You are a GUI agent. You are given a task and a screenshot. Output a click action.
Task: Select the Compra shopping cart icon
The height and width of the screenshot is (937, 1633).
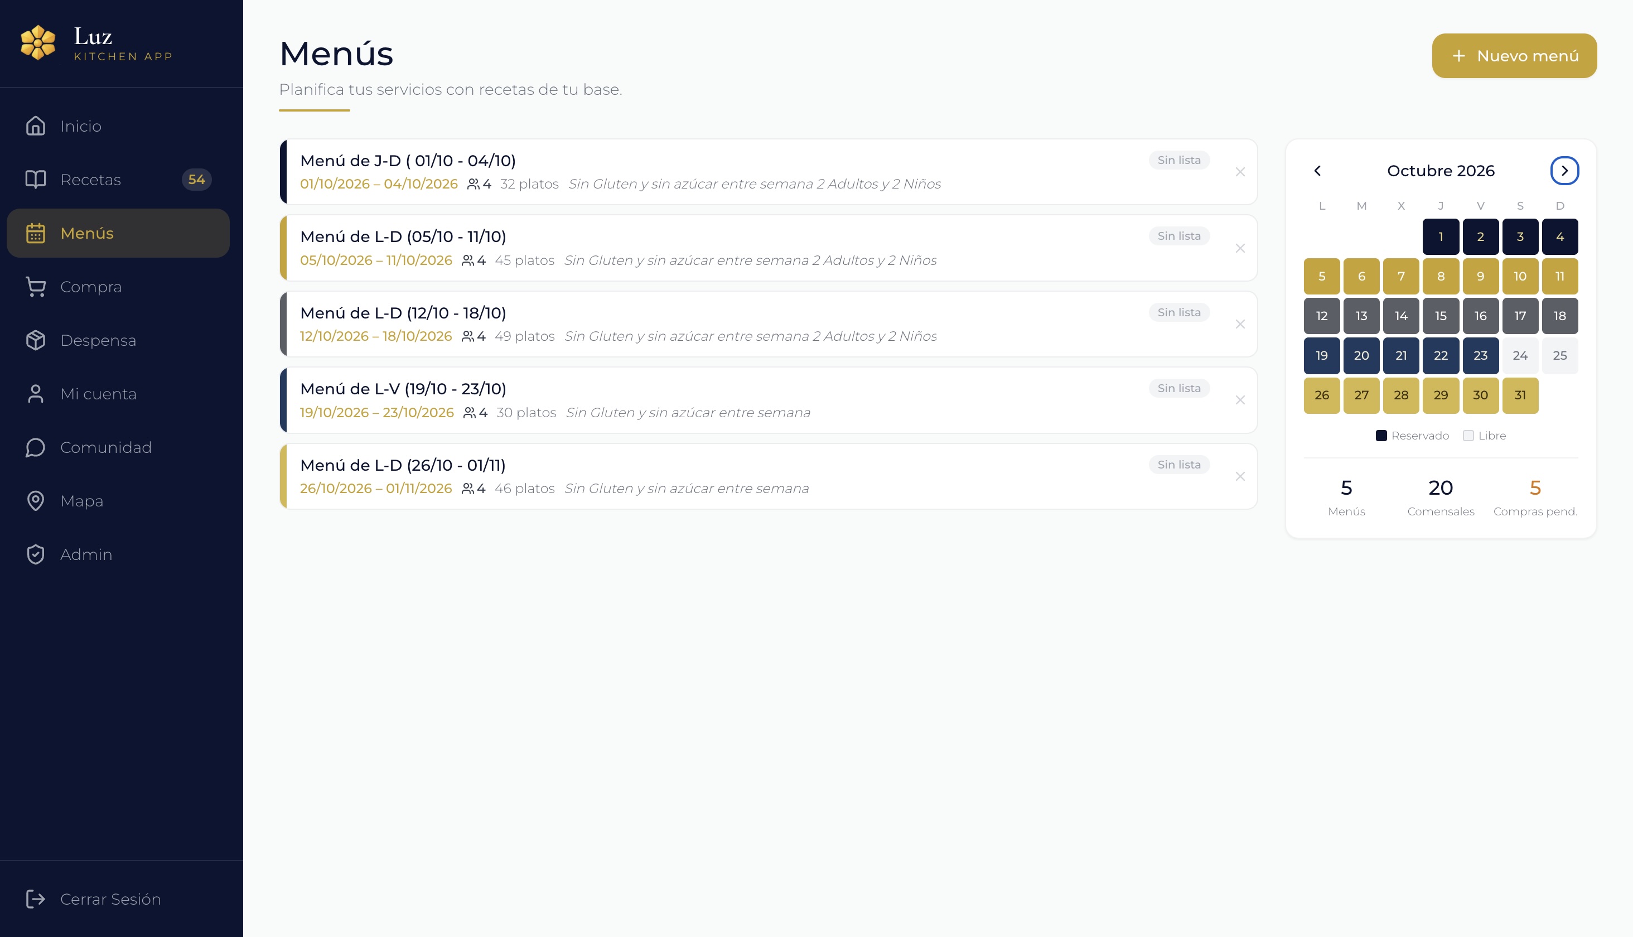tap(35, 287)
